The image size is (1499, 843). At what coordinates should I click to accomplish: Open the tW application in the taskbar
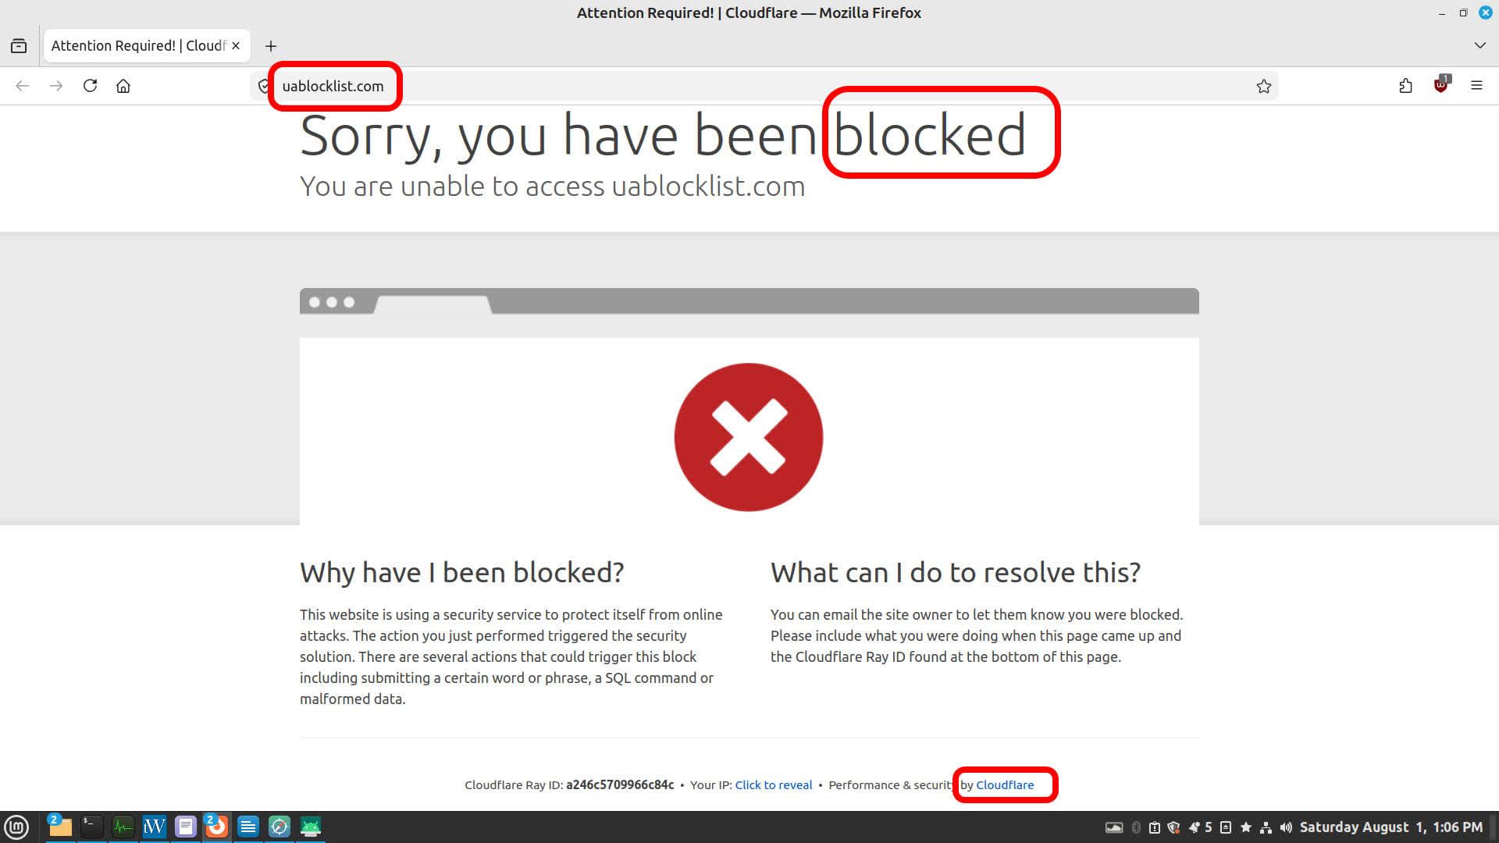(154, 827)
